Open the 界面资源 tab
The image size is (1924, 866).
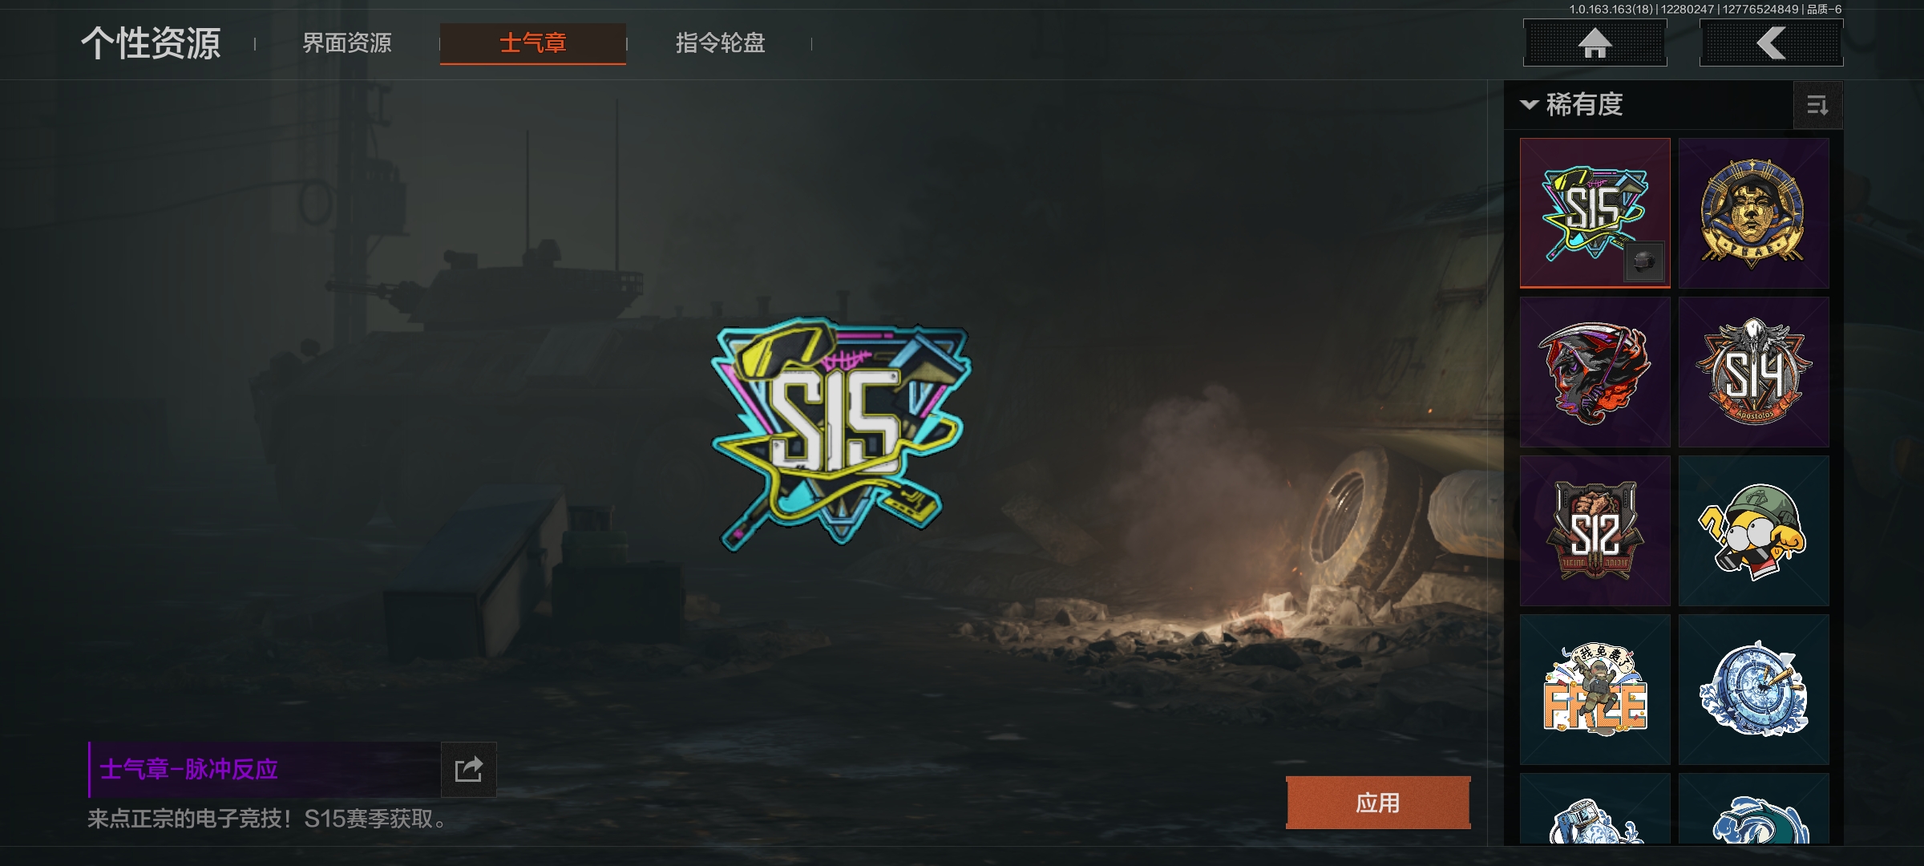[347, 43]
